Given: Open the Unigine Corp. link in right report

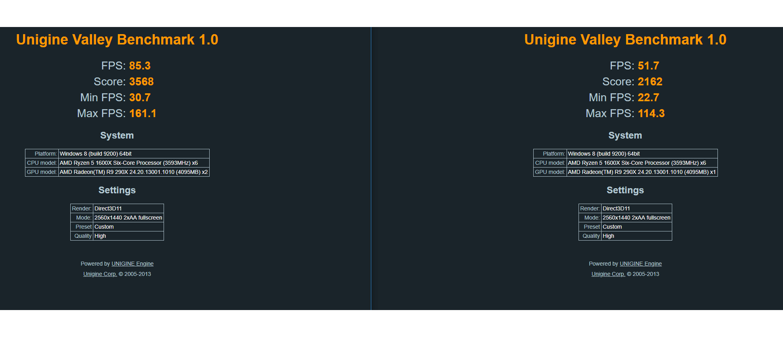Looking at the screenshot, I should [608, 274].
